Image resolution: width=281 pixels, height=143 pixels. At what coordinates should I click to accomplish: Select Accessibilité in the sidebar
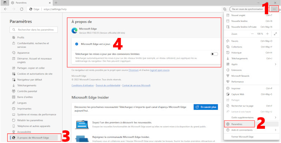point(24,132)
